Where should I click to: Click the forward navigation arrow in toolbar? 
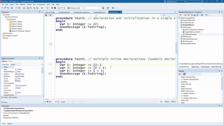[x=113, y=8]
